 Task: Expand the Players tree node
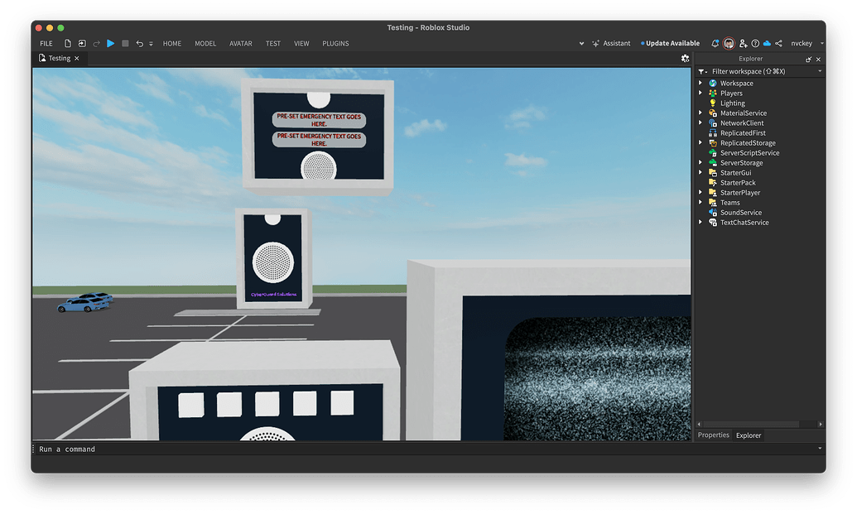click(x=701, y=93)
